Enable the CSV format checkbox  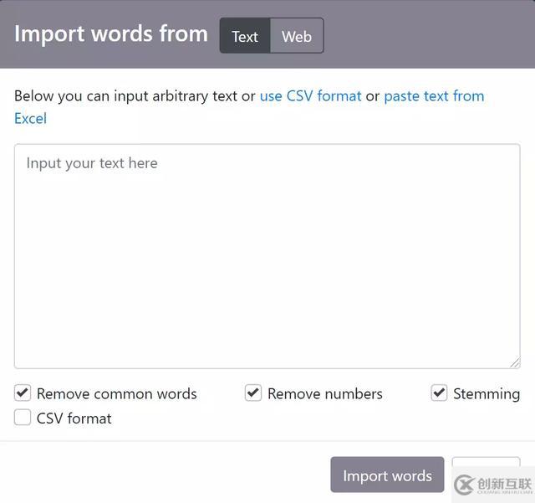(x=23, y=418)
